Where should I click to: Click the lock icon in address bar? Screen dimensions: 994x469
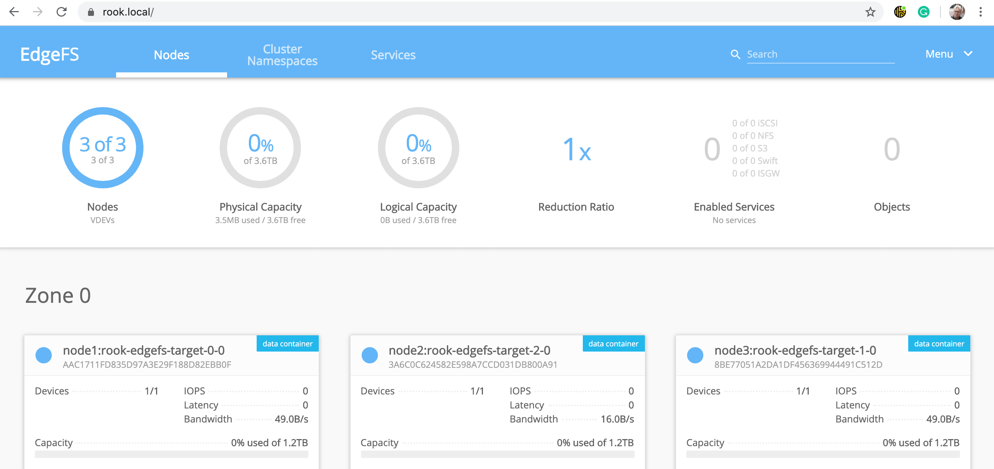91,12
